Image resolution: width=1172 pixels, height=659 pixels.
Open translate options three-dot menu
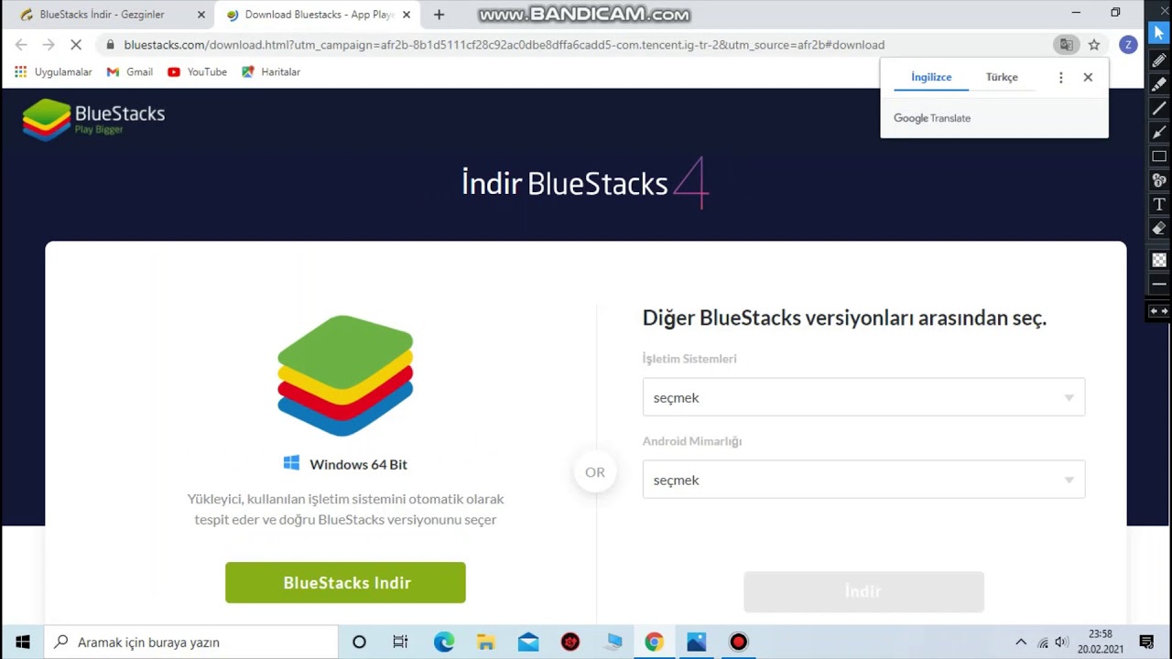(x=1061, y=78)
